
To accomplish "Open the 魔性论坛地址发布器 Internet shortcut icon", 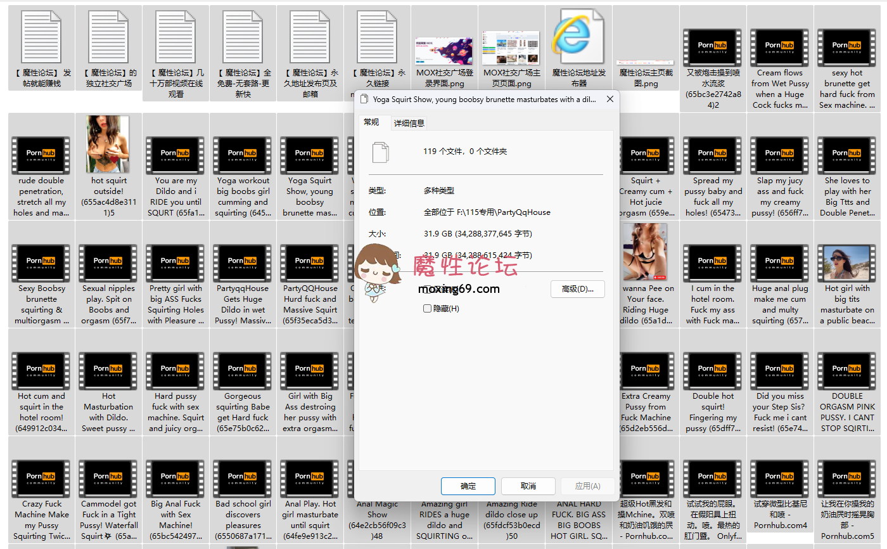I will (578, 35).
